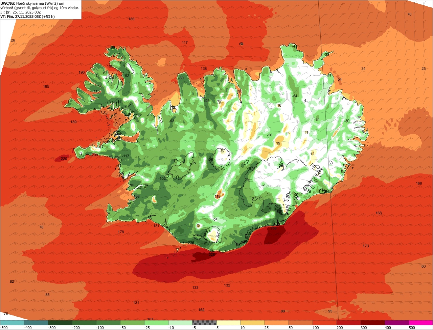Click the legend swatch between -200 and -100
433x330 pixels.
pyautogui.click(x=84, y=323)
